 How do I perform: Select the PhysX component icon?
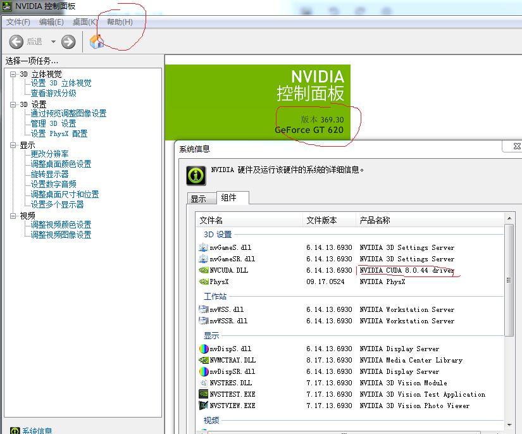(x=204, y=281)
